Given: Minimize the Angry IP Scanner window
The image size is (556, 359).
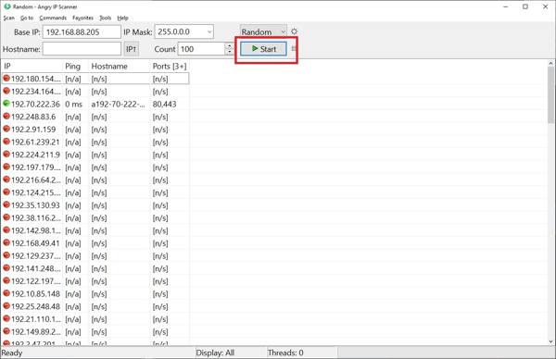Looking at the screenshot, I should pyautogui.click(x=506, y=6).
